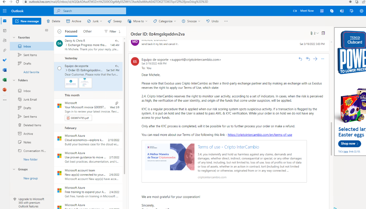Launch the PowerPoint app from the left rail
Screen dimensions: 366x209
5,90
